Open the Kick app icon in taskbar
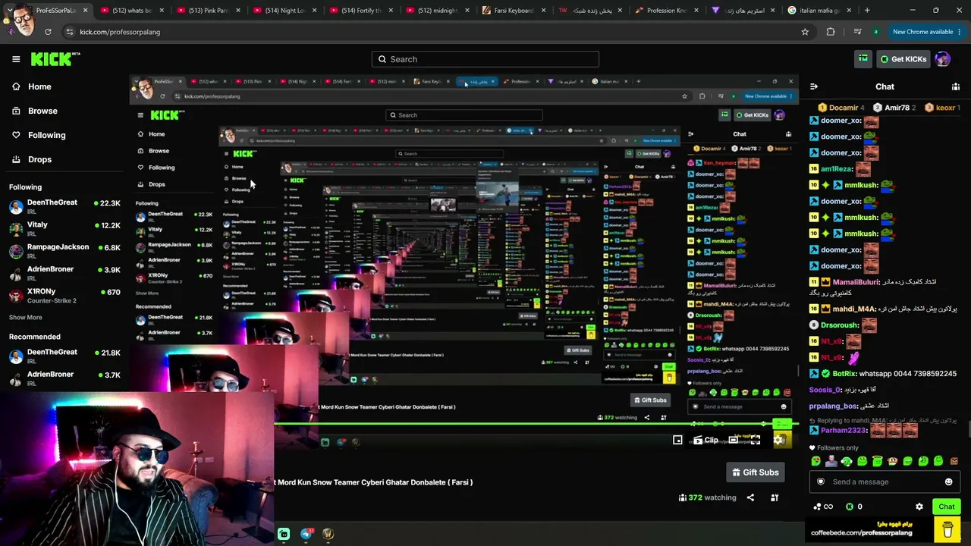This screenshot has width=971, height=546. click(284, 534)
